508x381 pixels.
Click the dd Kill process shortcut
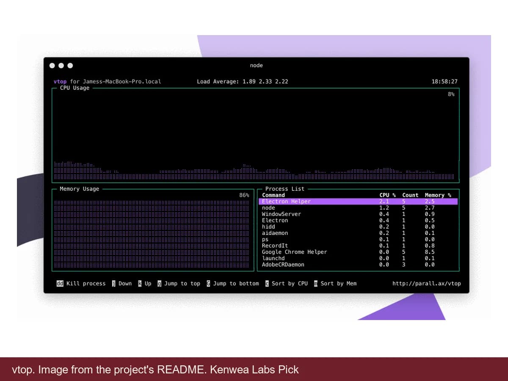coord(81,284)
